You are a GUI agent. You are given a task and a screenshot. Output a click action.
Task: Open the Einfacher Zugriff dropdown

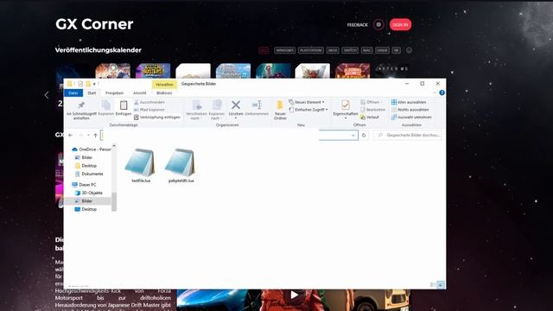pyautogui.click(x=308, y=110)
